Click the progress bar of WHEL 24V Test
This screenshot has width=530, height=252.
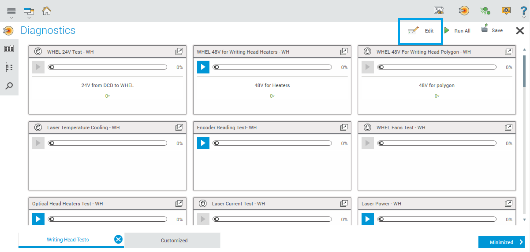tap(108, 67)
